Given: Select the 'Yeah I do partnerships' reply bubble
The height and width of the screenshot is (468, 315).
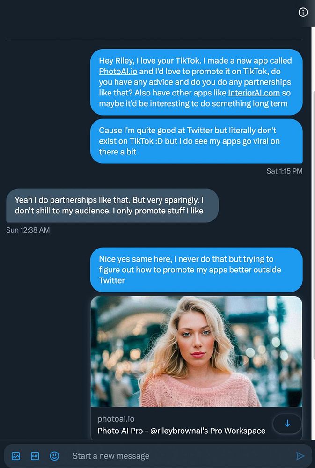Looking at the screenshot, I should [x=112, y=205].
